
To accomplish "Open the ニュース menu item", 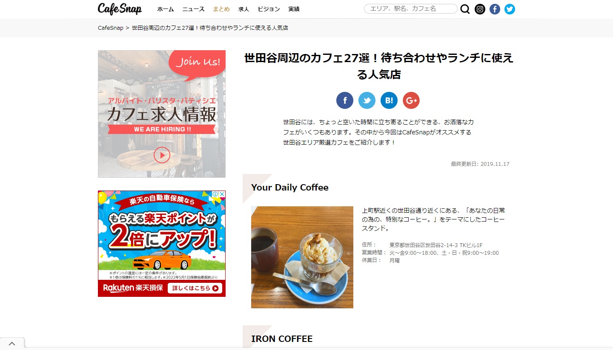I will (194, 9).
